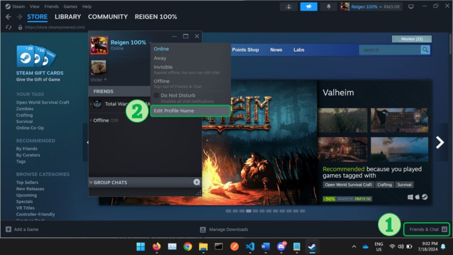Click the Manage Downloads icon

point(203,229)
